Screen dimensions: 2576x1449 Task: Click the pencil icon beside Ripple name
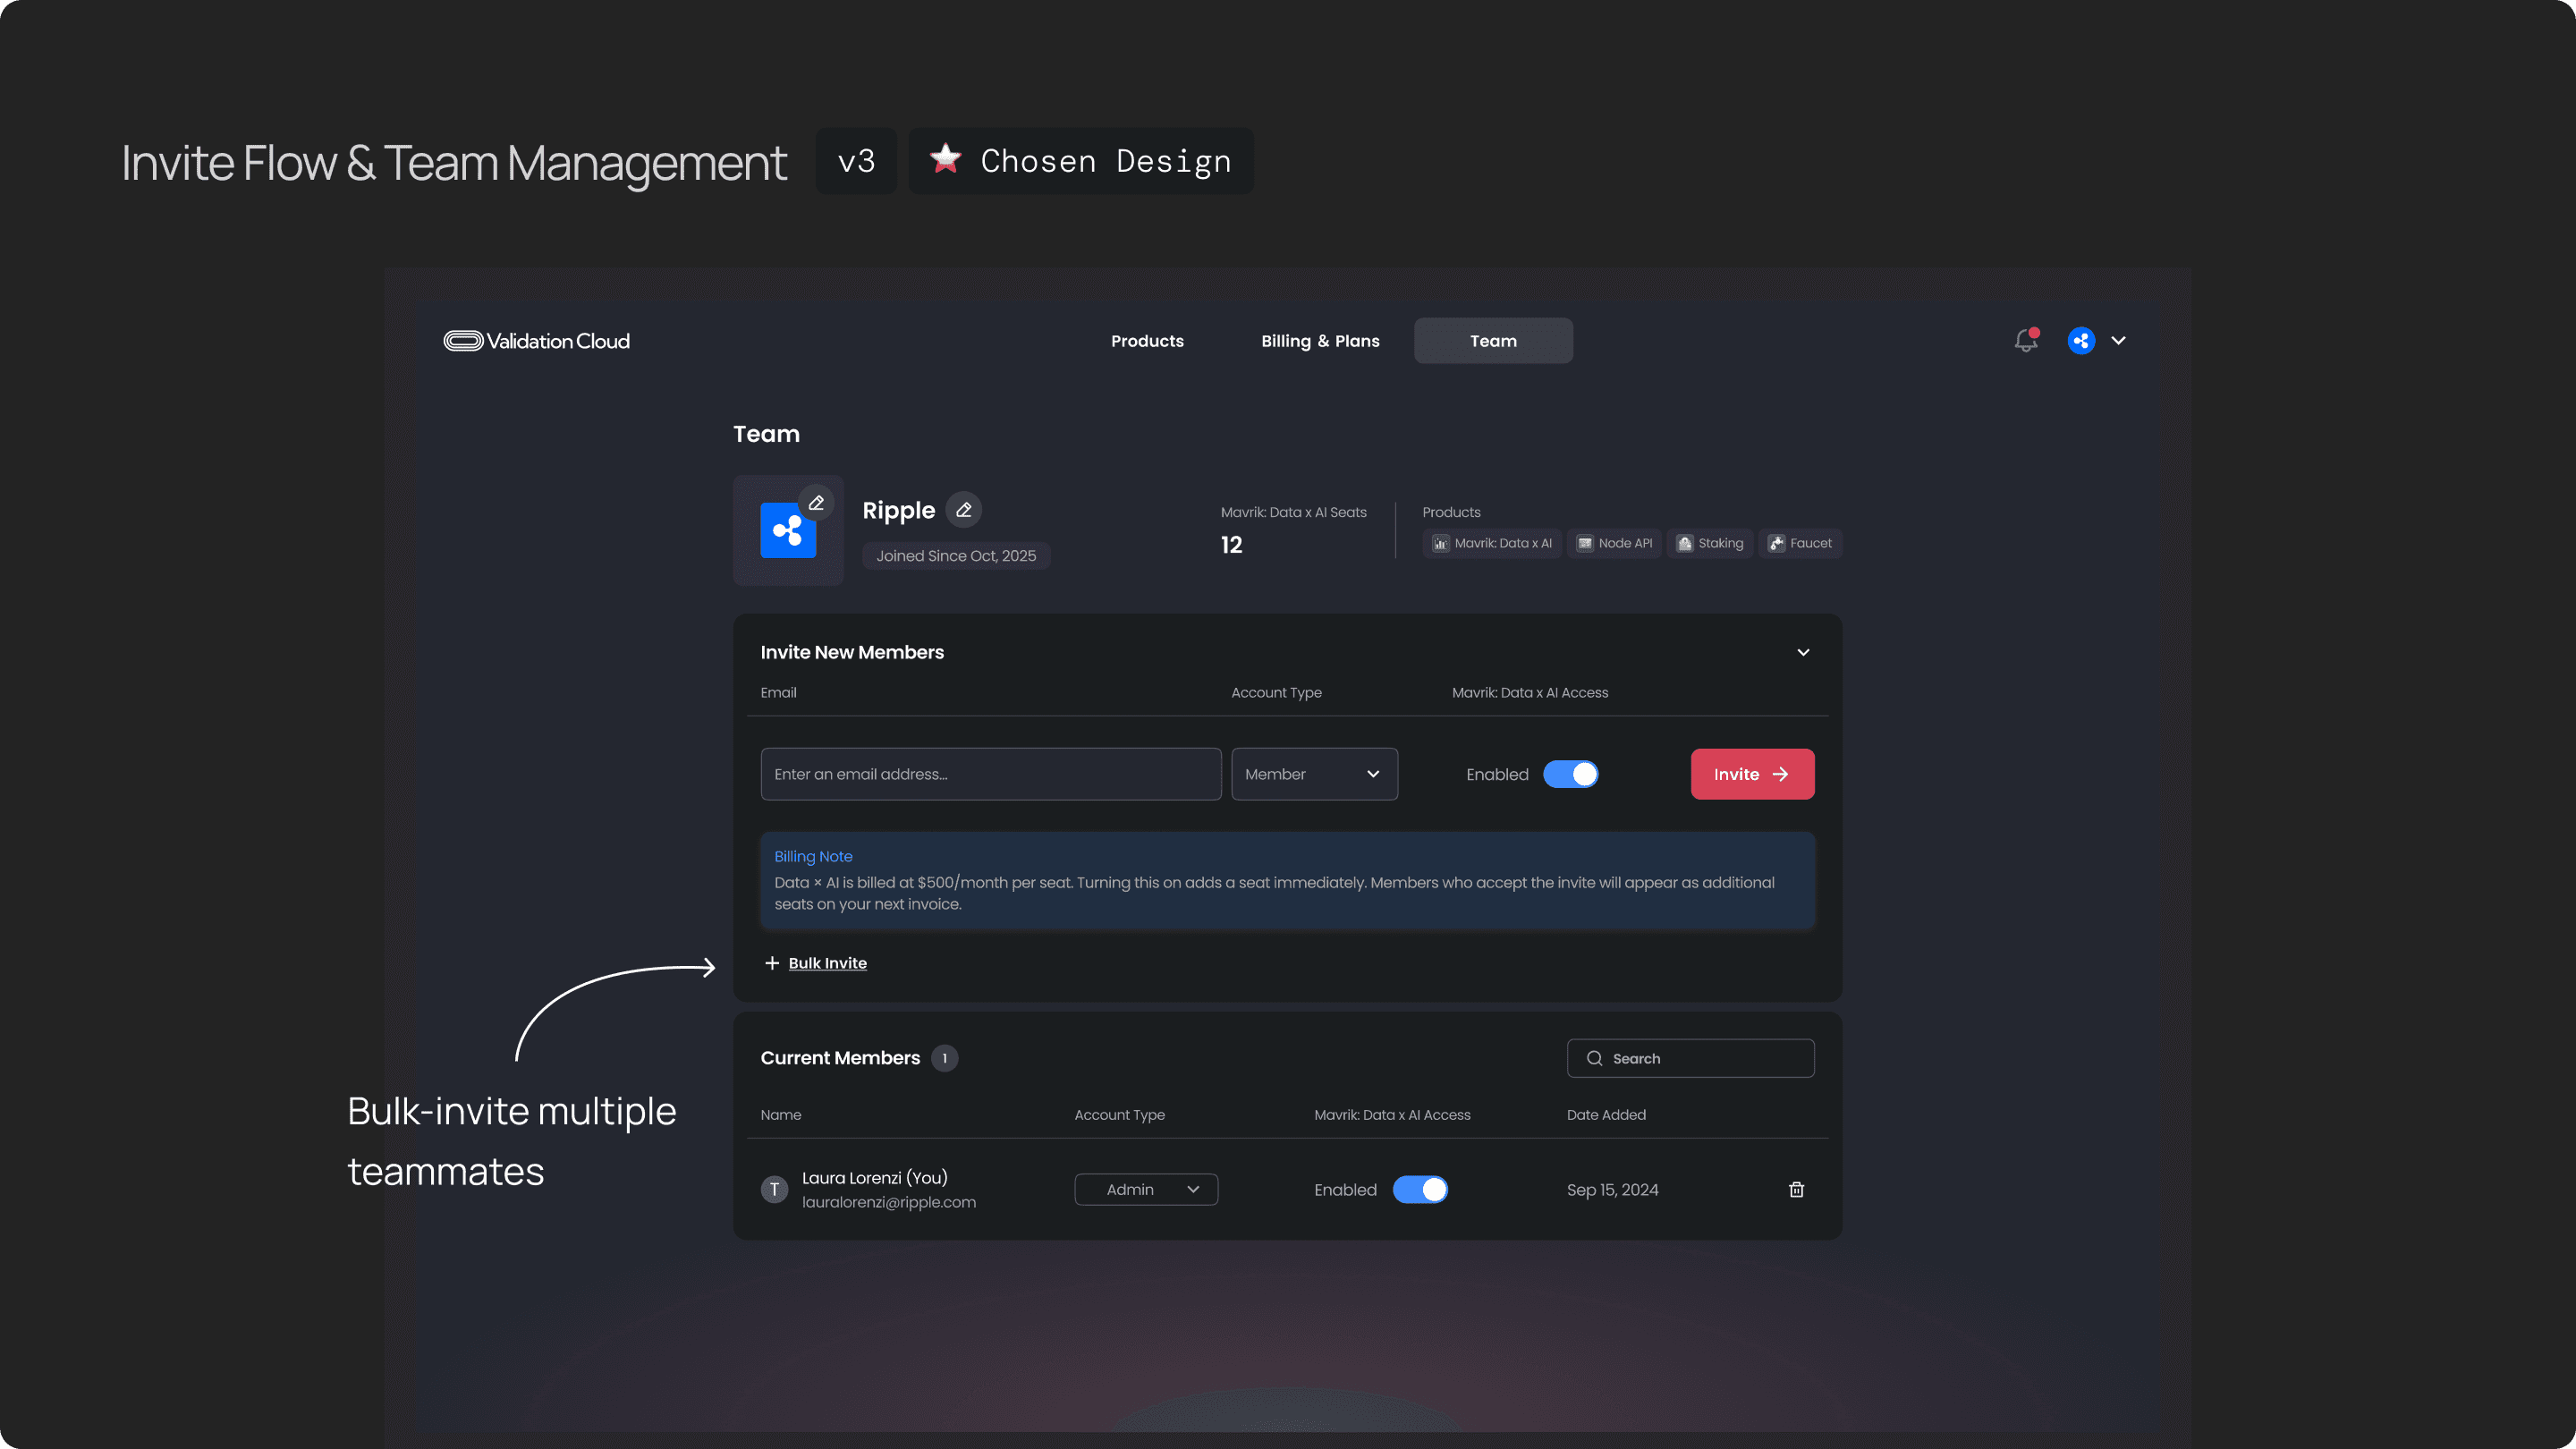pos(963,510)
